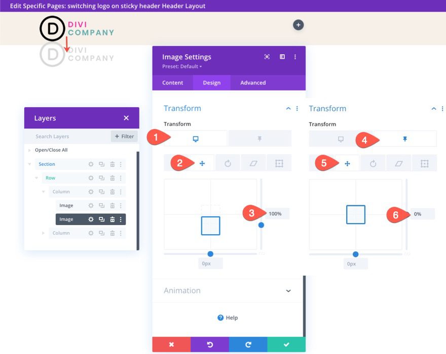This screenshot has height=354, width=446.
Task: Click the blue vertical slider handle at 100%
Action: 261,225
